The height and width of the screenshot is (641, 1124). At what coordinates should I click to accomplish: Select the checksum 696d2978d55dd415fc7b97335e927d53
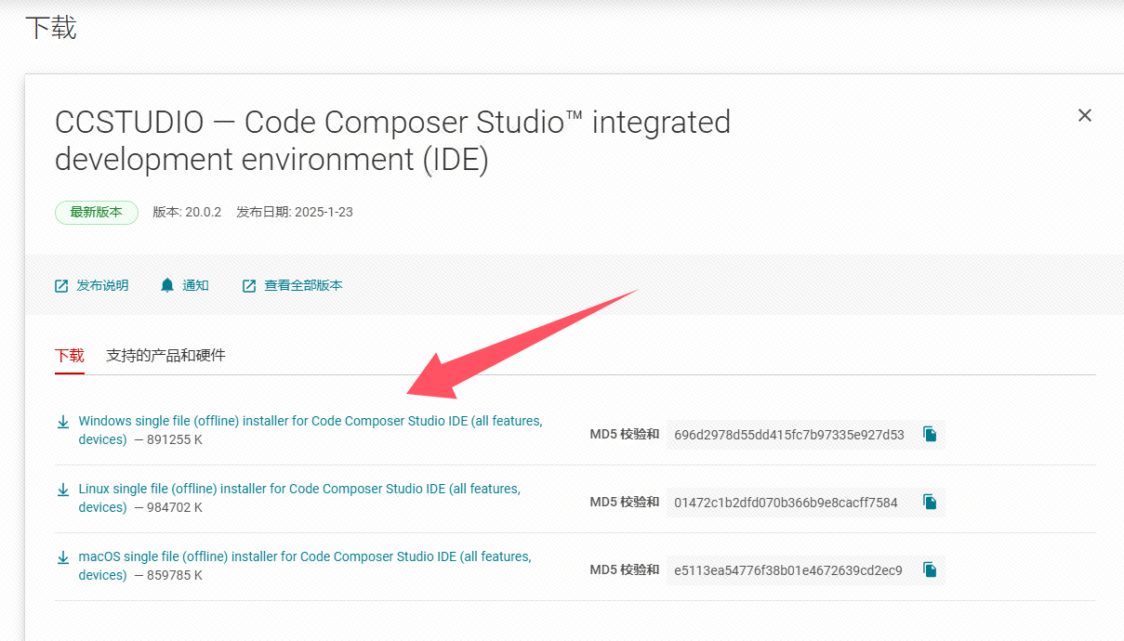coord(789,434)
